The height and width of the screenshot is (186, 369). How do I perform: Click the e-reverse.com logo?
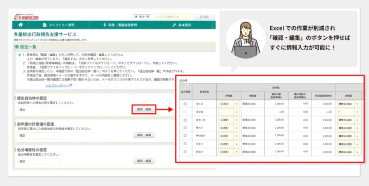(x=25, y=16)
